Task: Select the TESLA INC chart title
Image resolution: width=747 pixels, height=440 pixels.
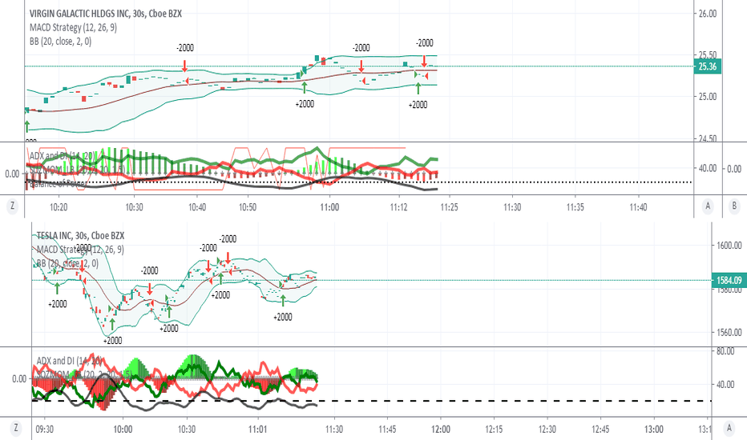Action: [80, 235]
